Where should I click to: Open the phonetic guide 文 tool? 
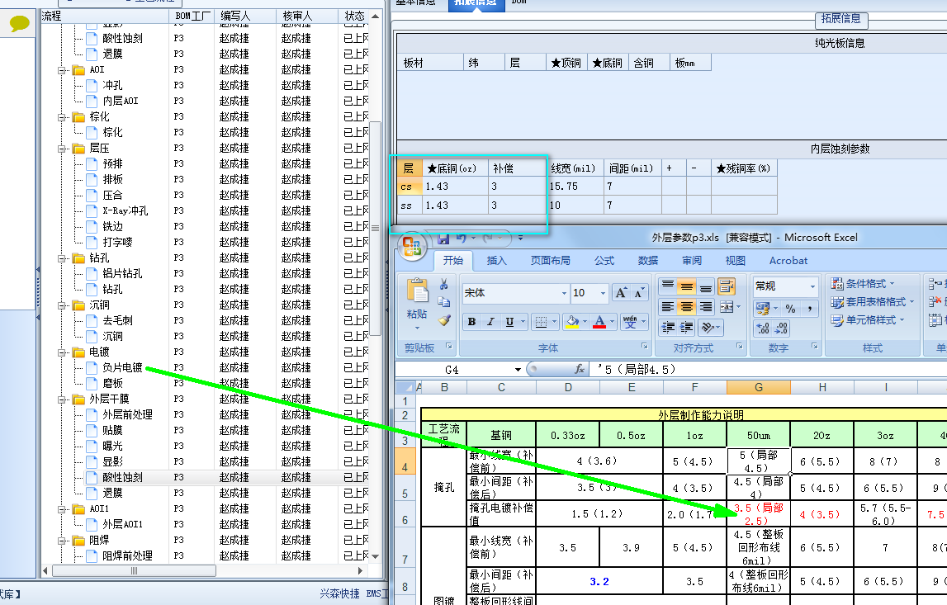[630, 322]
